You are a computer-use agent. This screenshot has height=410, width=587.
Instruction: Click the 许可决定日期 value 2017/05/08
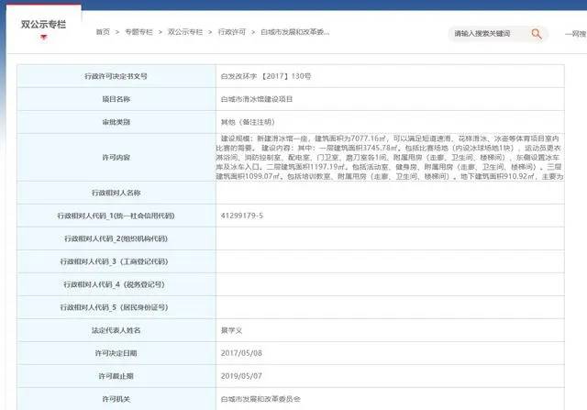point(240,352)
